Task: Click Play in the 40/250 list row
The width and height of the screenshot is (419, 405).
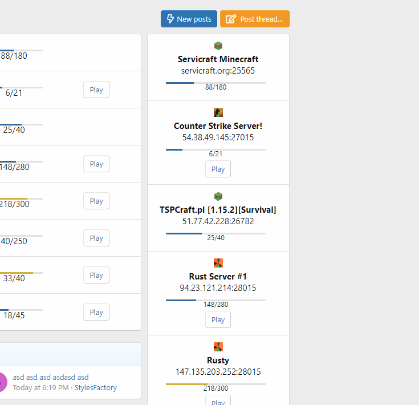Action: pyautogui.click(x=96, y=238)
